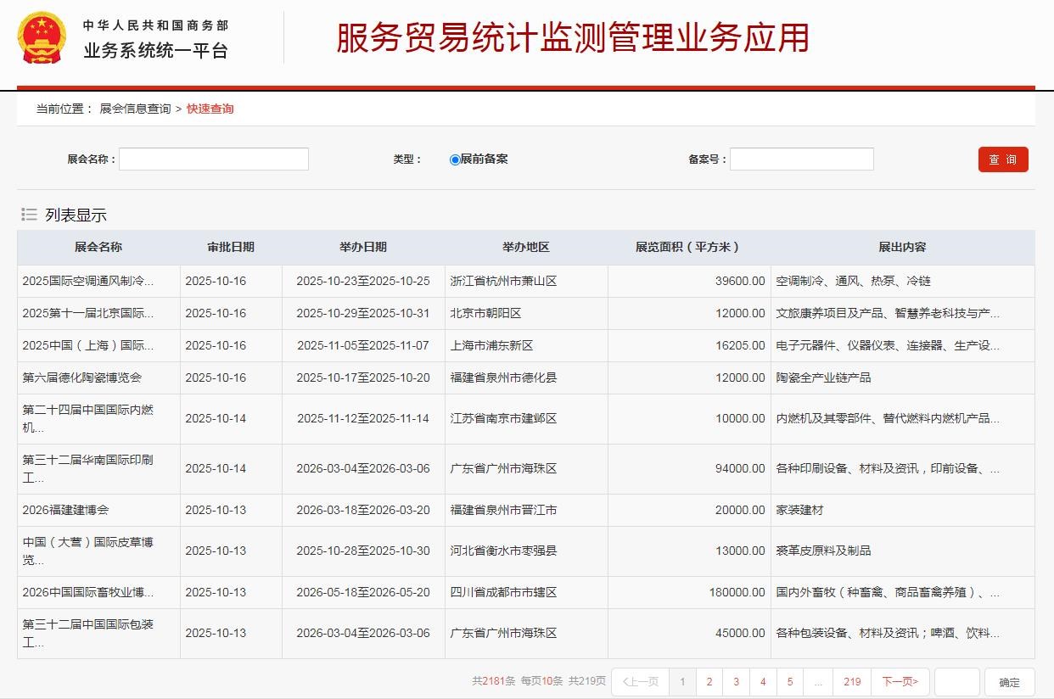Click the 展会名称 input field

point(214,159)
